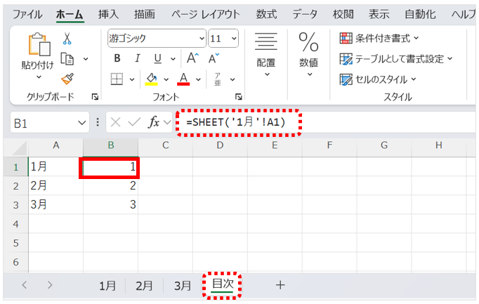Screen dimensions: 479x304
Task: Click the formula bar options dots handle
Action: pos(98,122)
